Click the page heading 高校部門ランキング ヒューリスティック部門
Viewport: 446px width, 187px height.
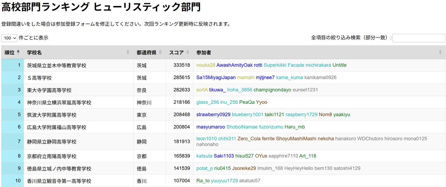(x=101, y=7)
